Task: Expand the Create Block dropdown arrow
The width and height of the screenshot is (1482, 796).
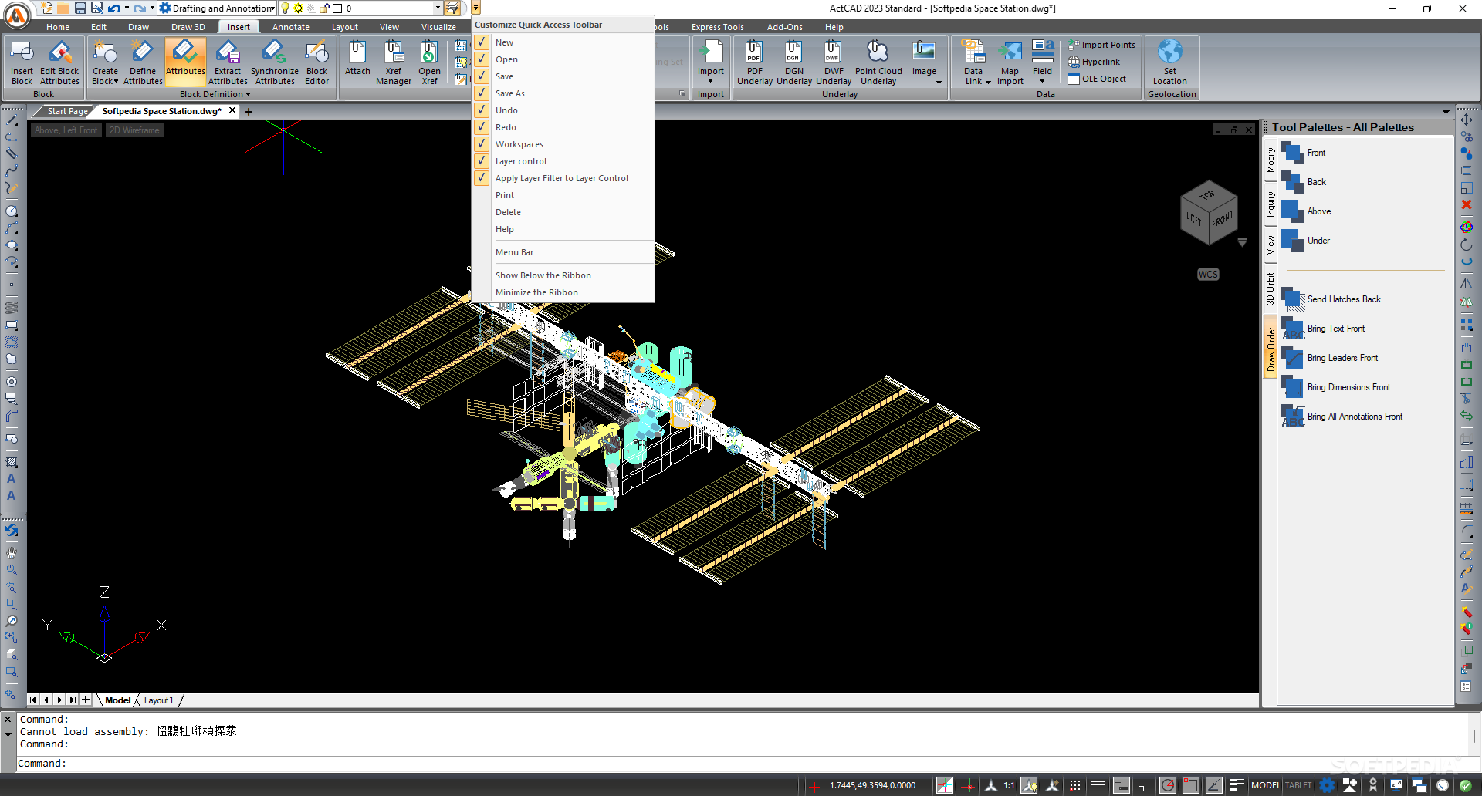Action: coord(116,81)
